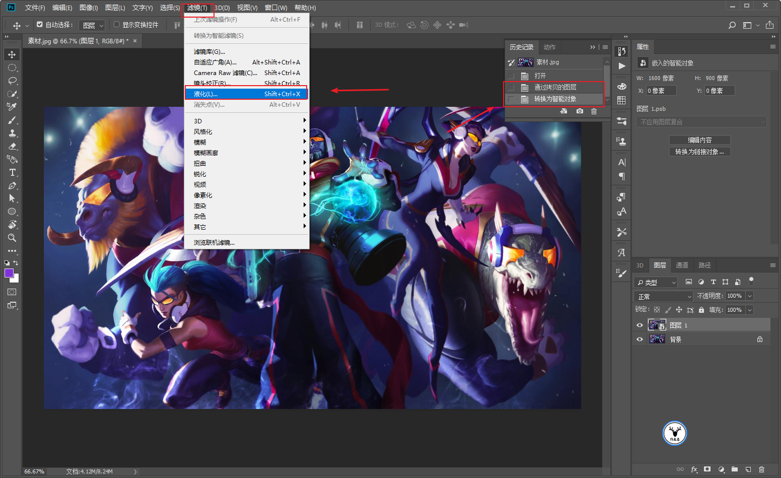Create new snapshot using camera icon

(x=580, y=111)
